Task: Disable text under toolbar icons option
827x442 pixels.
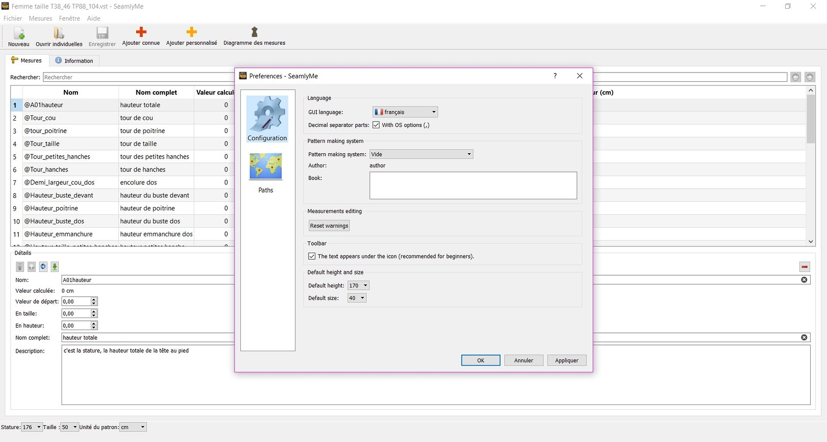Action: (312, 256)
